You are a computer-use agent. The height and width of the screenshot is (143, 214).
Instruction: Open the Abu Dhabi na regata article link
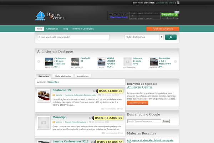click(x=150, y=141)
